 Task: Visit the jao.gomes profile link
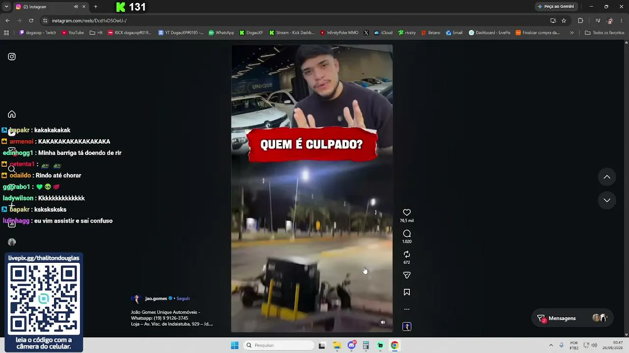pyautogui.click(x=156, y=299)
